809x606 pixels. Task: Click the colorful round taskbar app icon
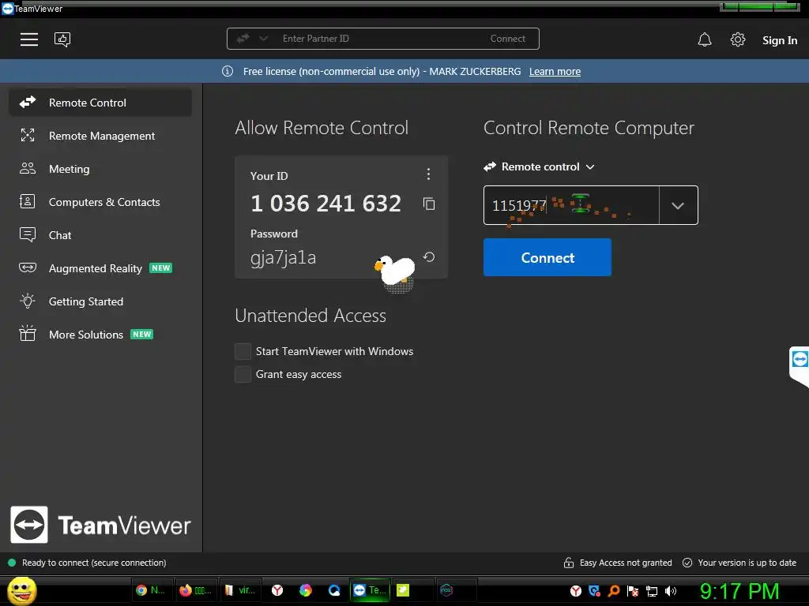306,590
